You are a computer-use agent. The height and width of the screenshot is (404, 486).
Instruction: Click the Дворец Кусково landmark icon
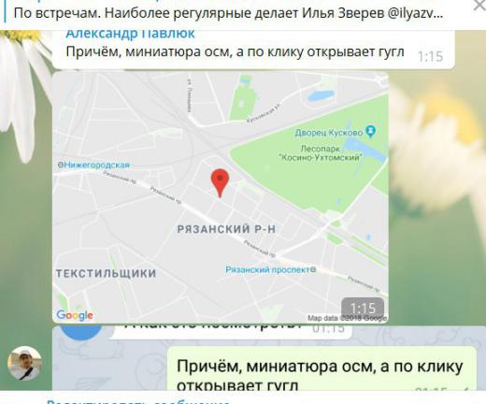371,131
